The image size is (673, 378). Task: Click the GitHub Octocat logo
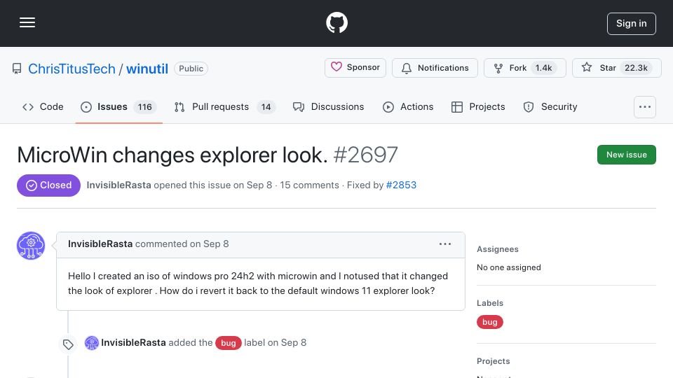[336, 22]
